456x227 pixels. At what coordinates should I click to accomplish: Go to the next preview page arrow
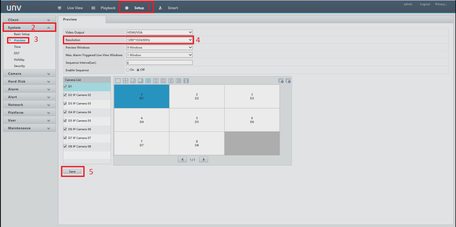click(203, 159)
